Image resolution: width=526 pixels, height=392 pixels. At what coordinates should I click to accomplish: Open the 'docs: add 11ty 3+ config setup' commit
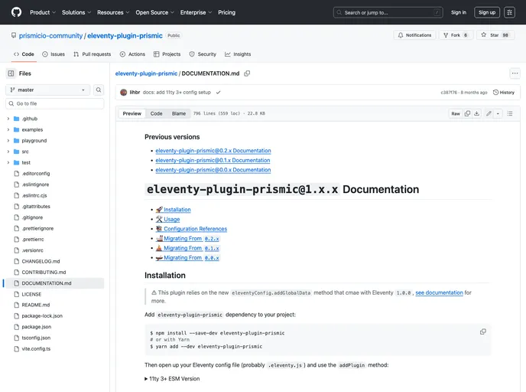[x=177, y=93]
